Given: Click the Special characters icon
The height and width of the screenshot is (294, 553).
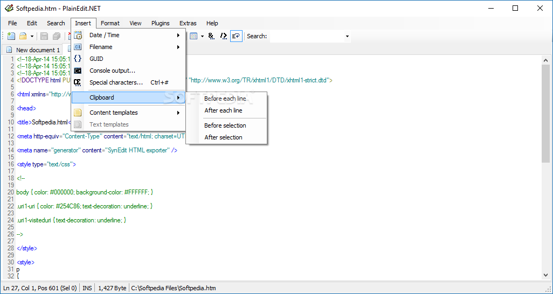Looking at the screenshot, I should [78, 82].
